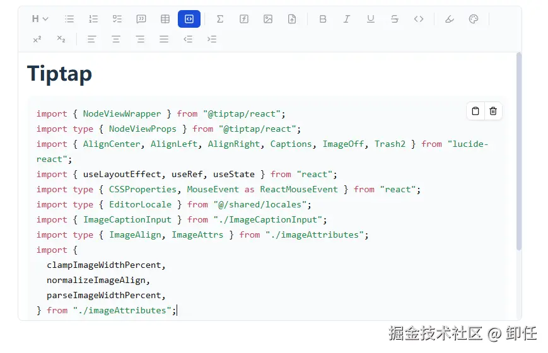Screen dimensions: 548x353
Task: Toggle italic formatting
Action: coord(347,19)
